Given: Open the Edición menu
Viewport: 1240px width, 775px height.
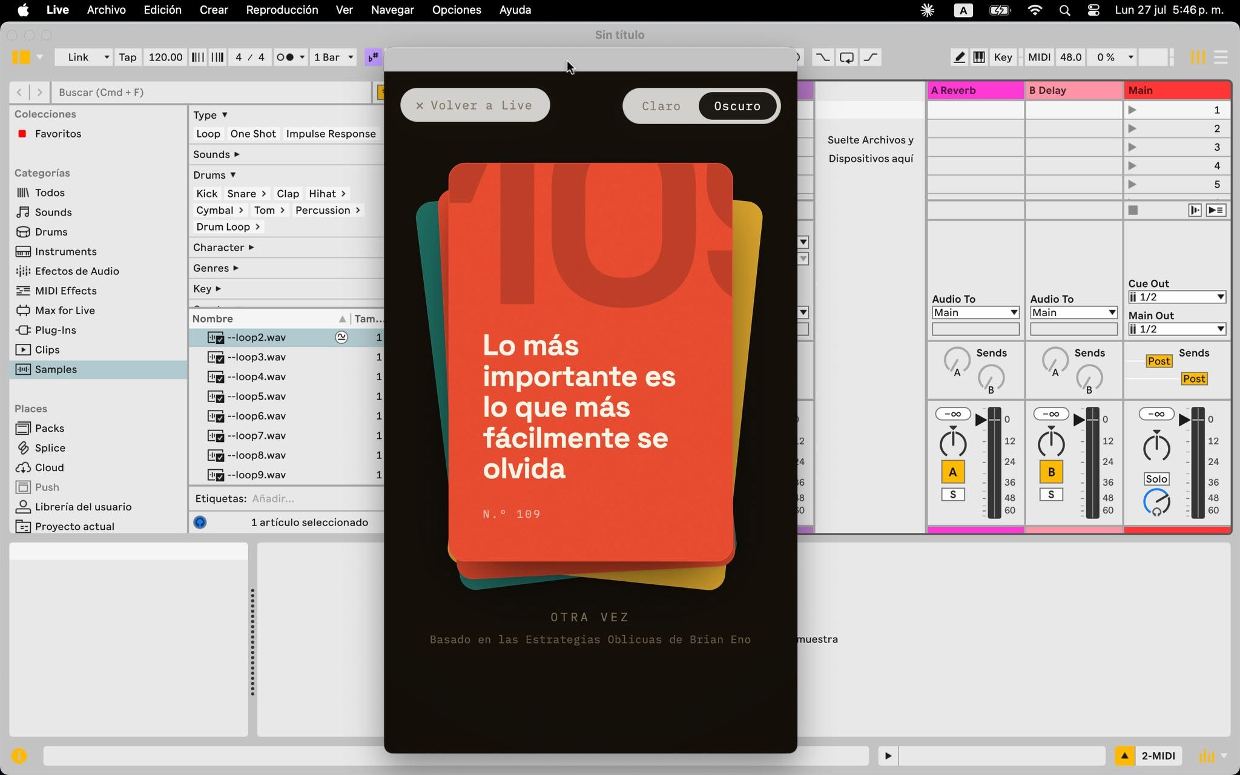Looking at the screenshot, I should coord(162,10).
